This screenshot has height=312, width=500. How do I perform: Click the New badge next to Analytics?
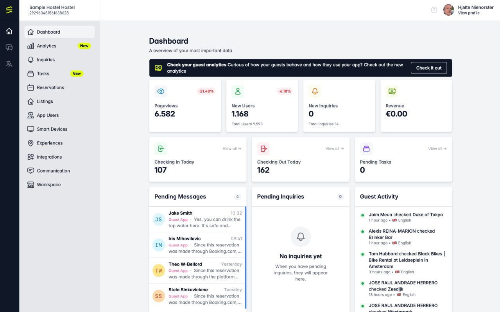[x=84, y=46]
